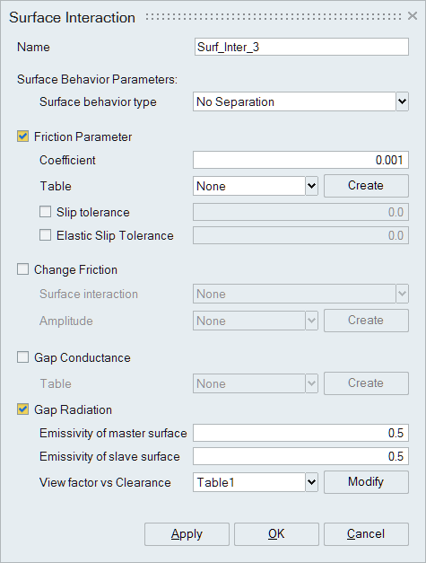Click the Apply button
Viewport: 426px width, 563px height.
click(187, 534)
